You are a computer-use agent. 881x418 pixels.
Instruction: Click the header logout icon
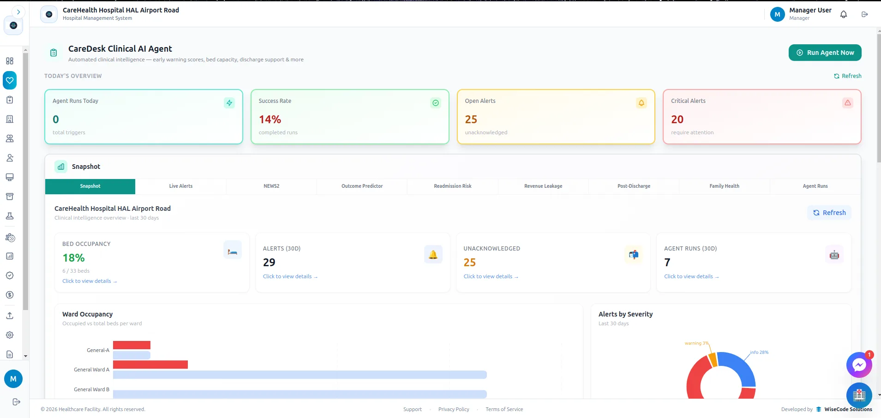(x=865, y=14)
